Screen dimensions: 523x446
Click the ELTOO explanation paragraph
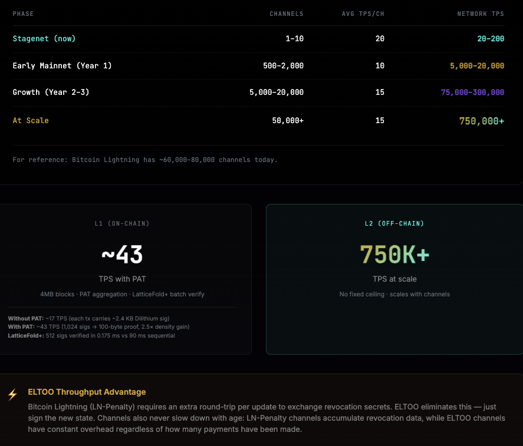coord(267,418)
